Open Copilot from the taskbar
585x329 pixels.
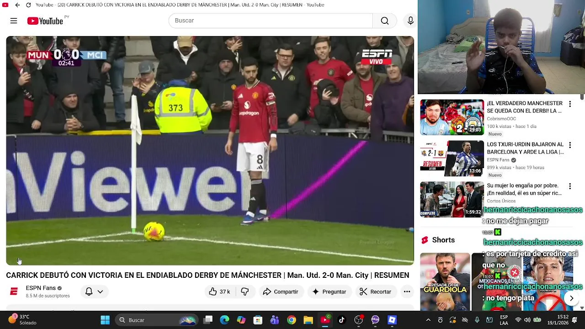click(x=241, y=320)
